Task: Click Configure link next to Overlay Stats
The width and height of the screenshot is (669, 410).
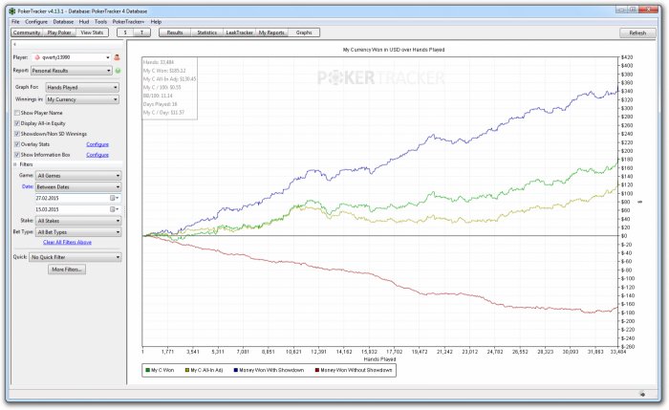Action: pos(97,144)
